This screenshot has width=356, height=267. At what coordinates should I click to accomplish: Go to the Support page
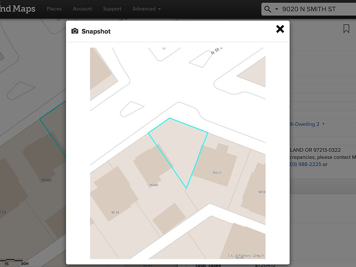[112, 9]
